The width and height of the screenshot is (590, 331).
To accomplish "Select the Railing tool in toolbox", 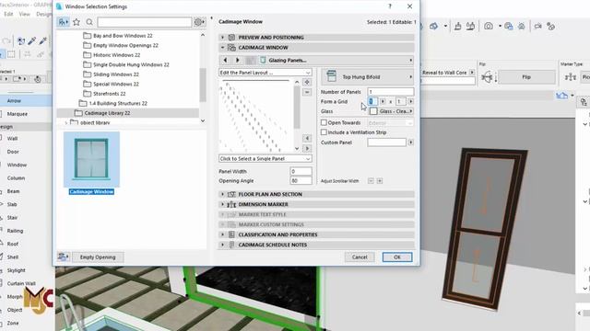I will 15,231.
